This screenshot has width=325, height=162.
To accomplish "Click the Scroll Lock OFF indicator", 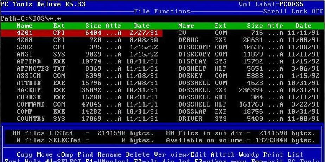I will click(x=293, y=11).
